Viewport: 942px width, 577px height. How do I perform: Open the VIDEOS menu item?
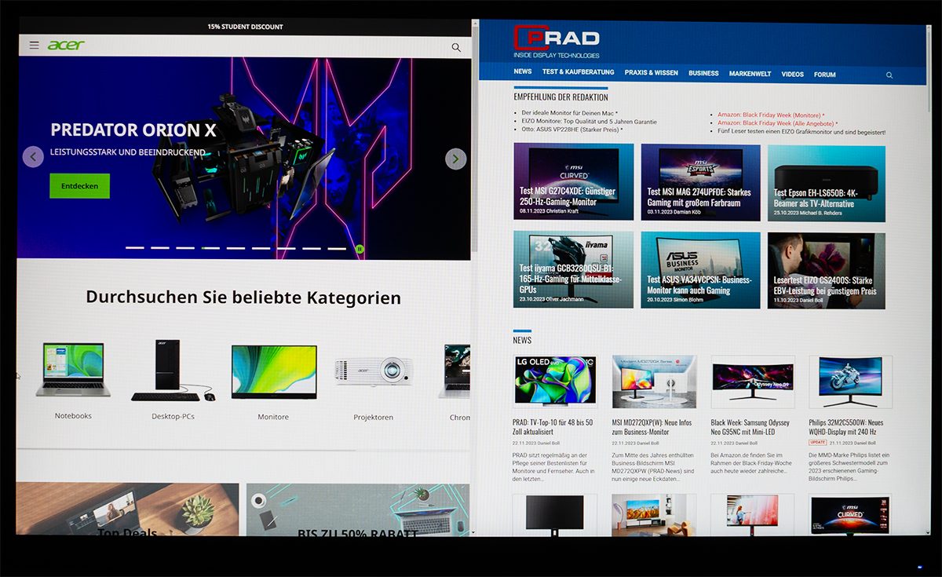point(792,74)
